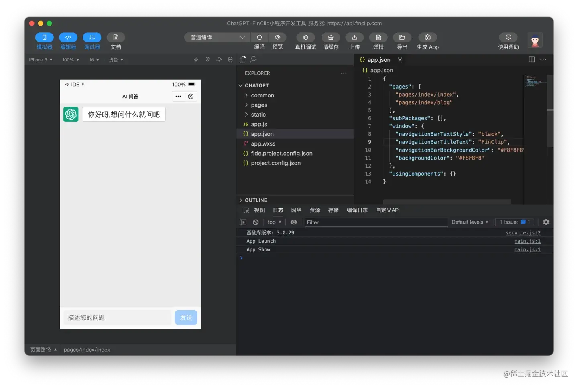This screenshot has width=578, height=388.
Task: Click the 预览 preview eye icon
Action: pyautogui.click(x=277, y=37)
